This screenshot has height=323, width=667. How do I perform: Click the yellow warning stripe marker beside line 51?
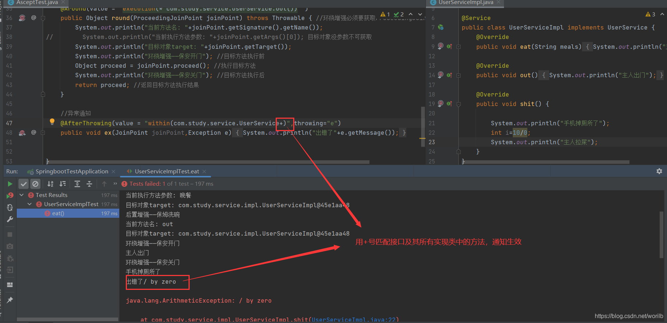(x=423, y=138)
